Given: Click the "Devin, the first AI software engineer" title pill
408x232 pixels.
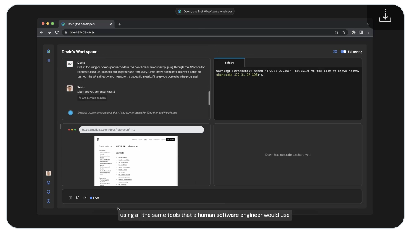Looking at the screenshot, I should [205, 12].
